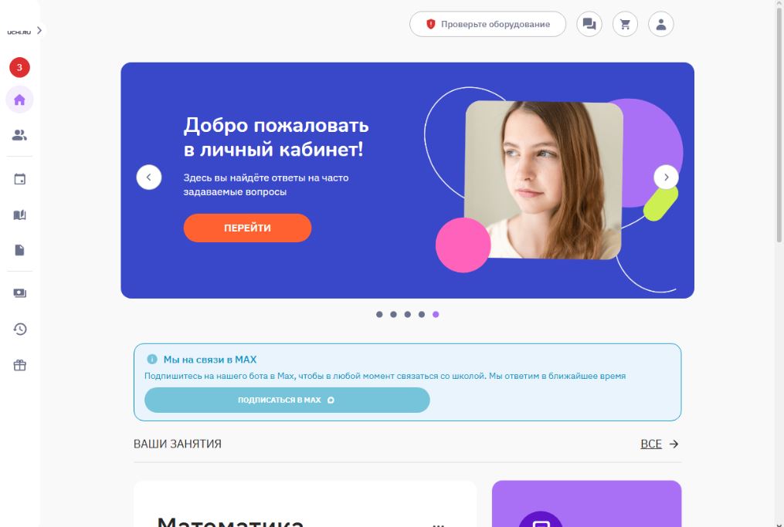Click the red notification badge showing 3
This screenshot has width=784, height=527.
click(x=19, y=67)
